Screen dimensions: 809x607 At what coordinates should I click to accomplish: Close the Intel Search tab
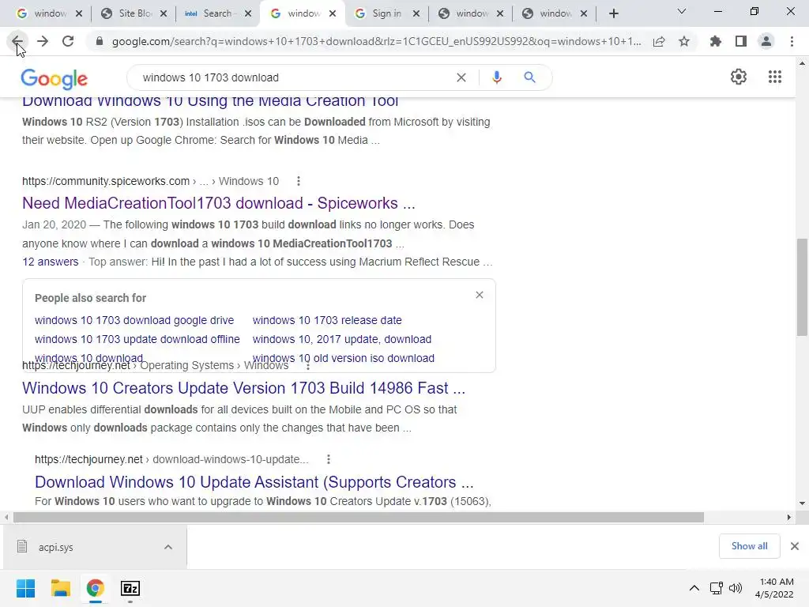[248, 14]
